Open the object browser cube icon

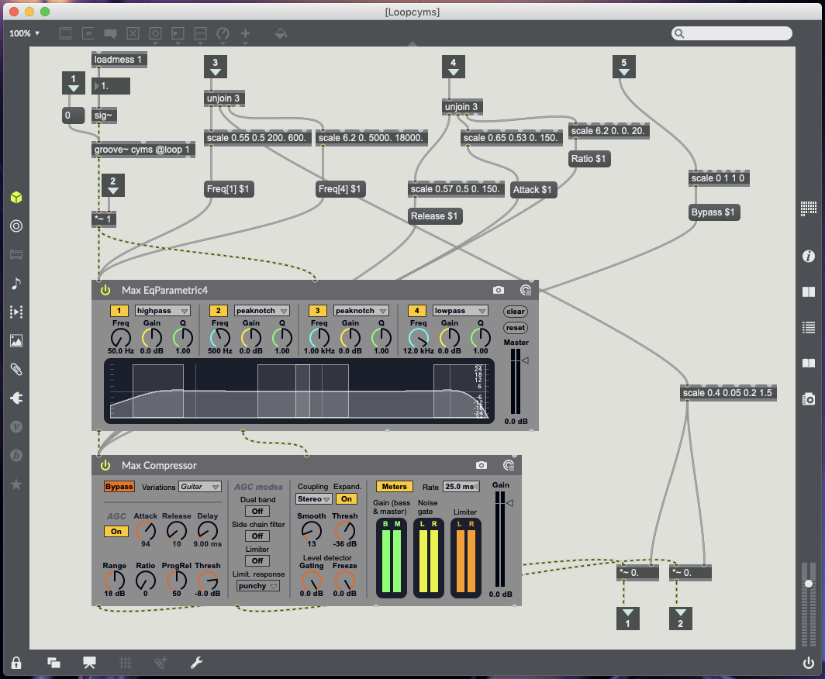click(x=16, y=198)
